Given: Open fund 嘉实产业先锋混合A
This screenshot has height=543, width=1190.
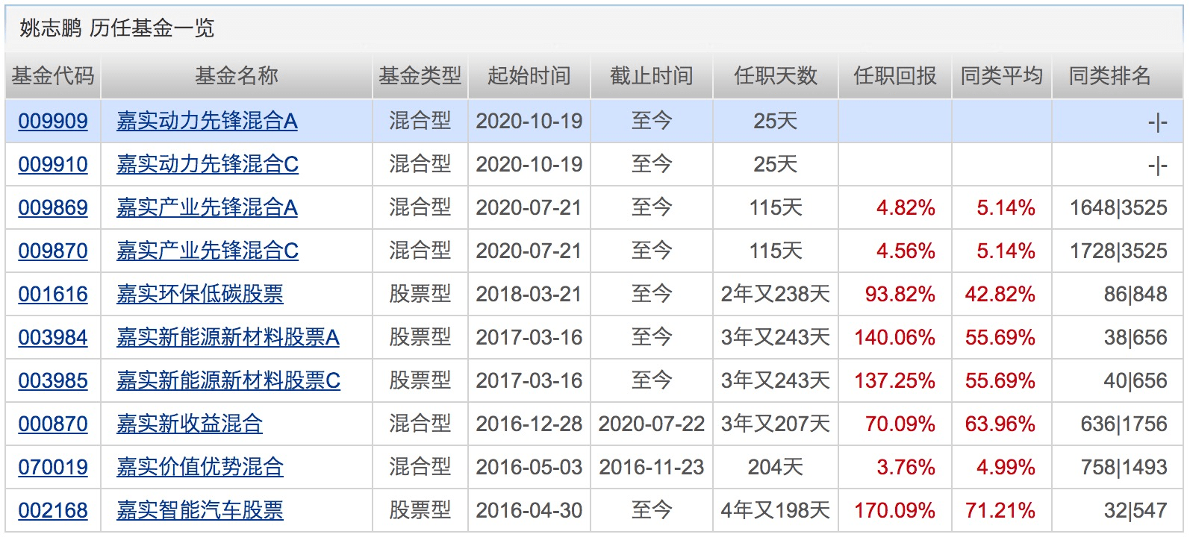Looking at the screenshot, I should point(207,207).
